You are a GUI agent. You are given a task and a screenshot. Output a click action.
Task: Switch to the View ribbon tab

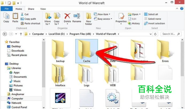[43, 9]
